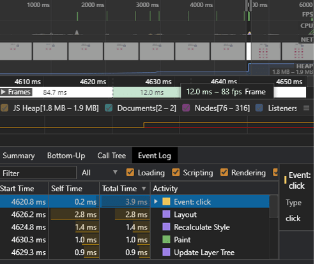Click the purple Layout category swatch
This screenshot has height=264, width=315.
click(166, 214)
